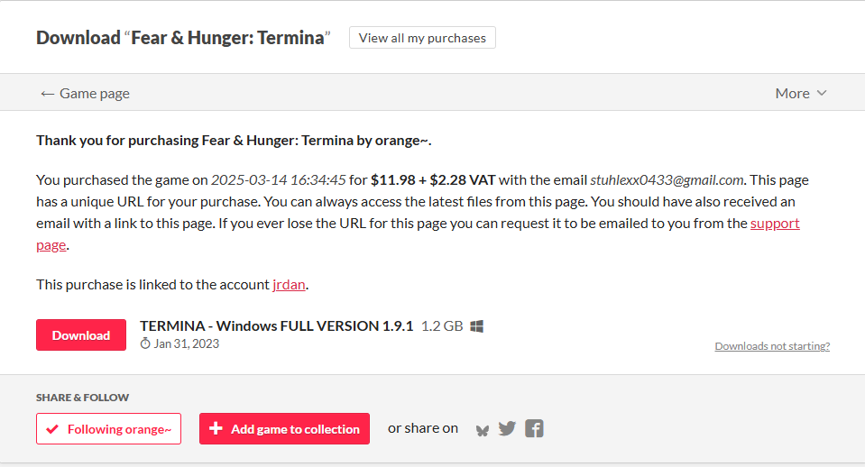Click the clock icon beside Jan 31, 2023
Screen dimensions: 865x467
(145, 343)
